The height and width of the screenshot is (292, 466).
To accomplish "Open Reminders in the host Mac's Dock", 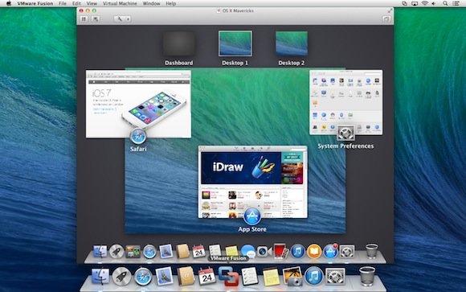I will [x=250, y=276].
